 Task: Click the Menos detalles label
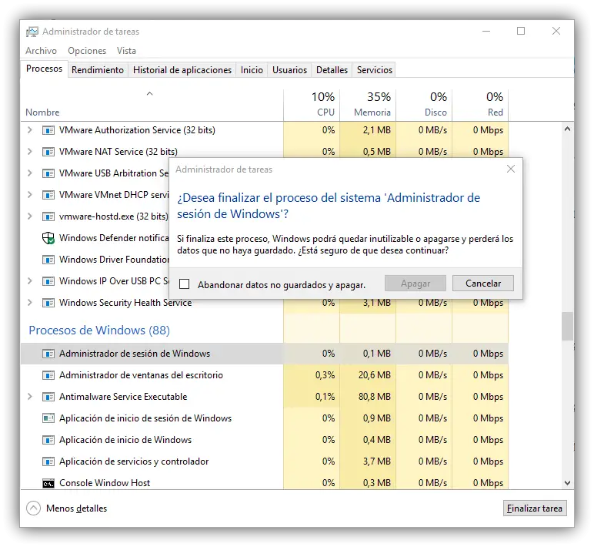[76, 508]
